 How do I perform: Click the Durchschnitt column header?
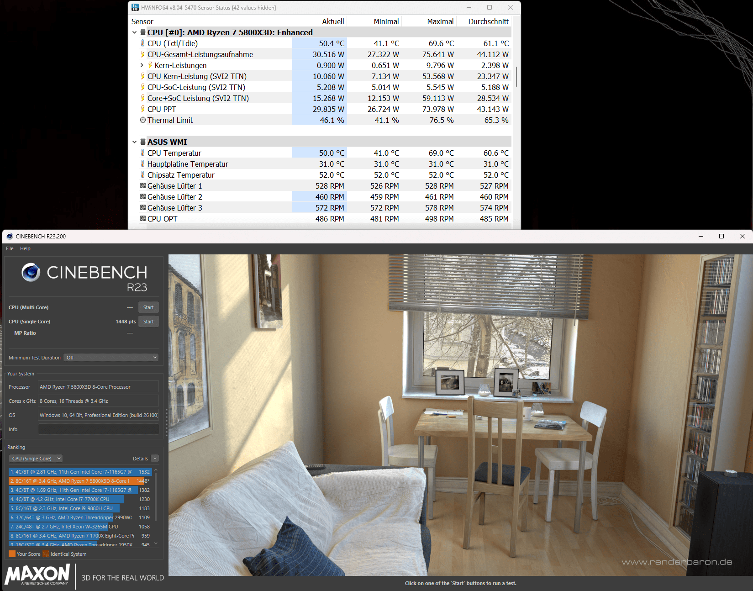[x=484, y=21]
